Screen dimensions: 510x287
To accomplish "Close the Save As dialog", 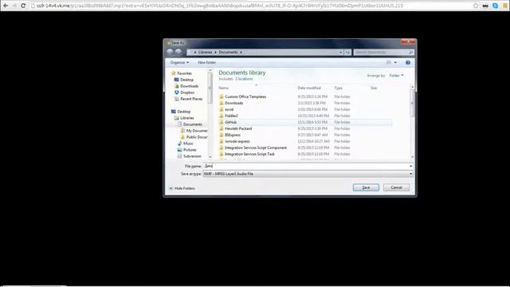I will click(408, 42).
